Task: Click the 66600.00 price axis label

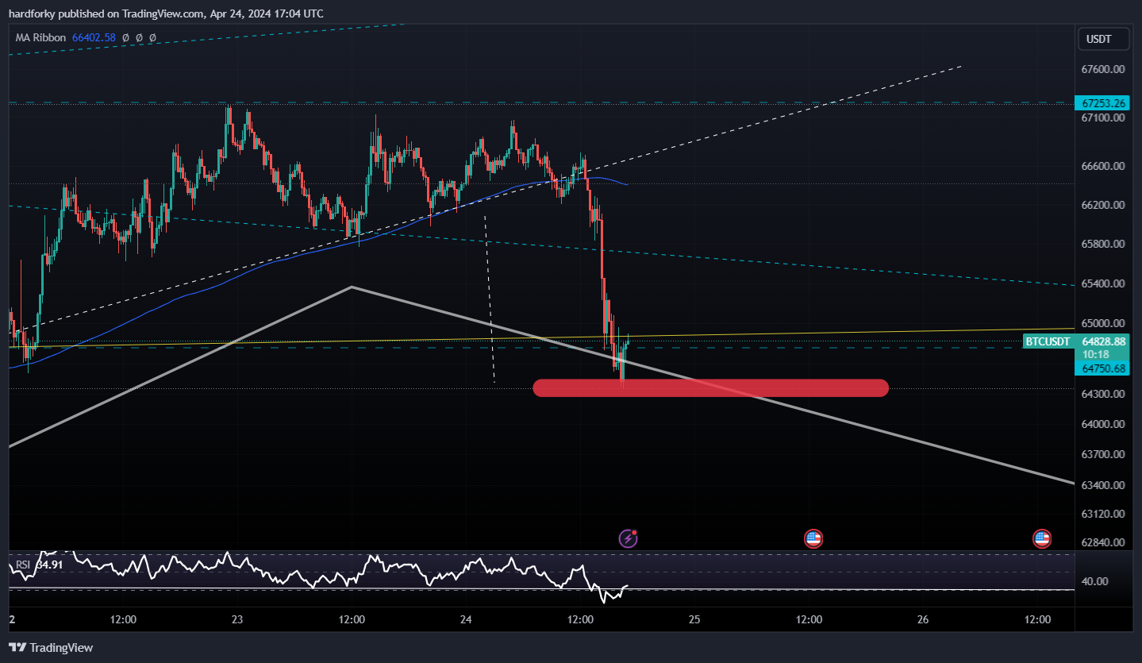Action: 1104,167
